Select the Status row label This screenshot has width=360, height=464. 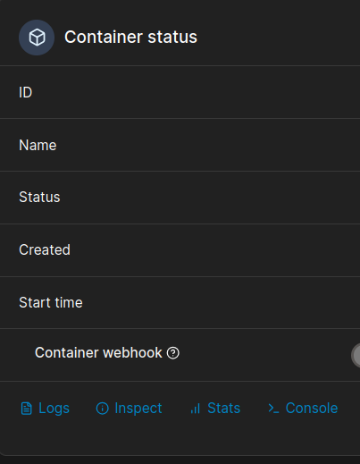[x=39, y=198]
